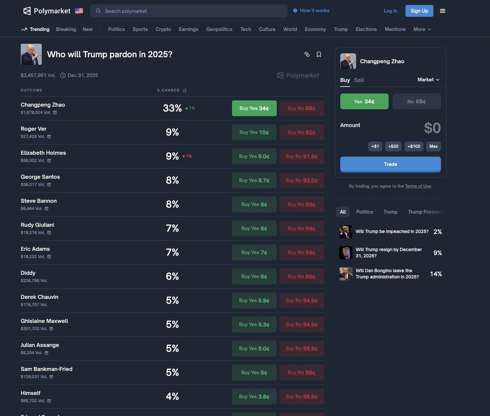Click gift icon beside Elizabeth Holmes volume
Screen dimensions: 490x416
pos(49,161)
